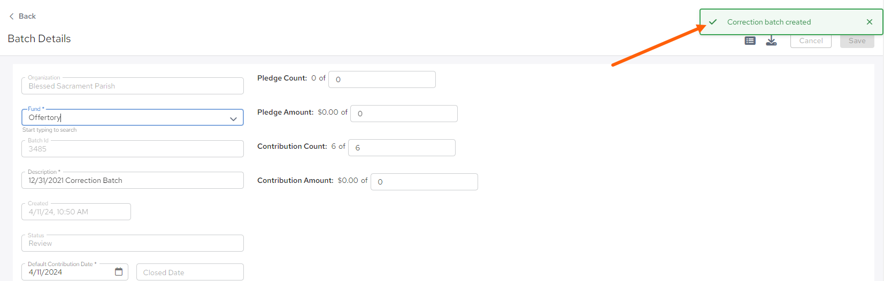Image resolution: width=884 pixels, height=281 pixels.
Task: Dismiss the Correction batch created notification
Action: click(x=870, y=22)
